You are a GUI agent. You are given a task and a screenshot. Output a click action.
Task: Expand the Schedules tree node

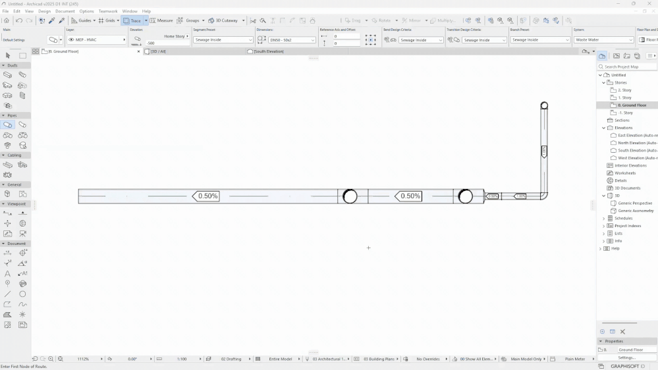coord(604,219)
